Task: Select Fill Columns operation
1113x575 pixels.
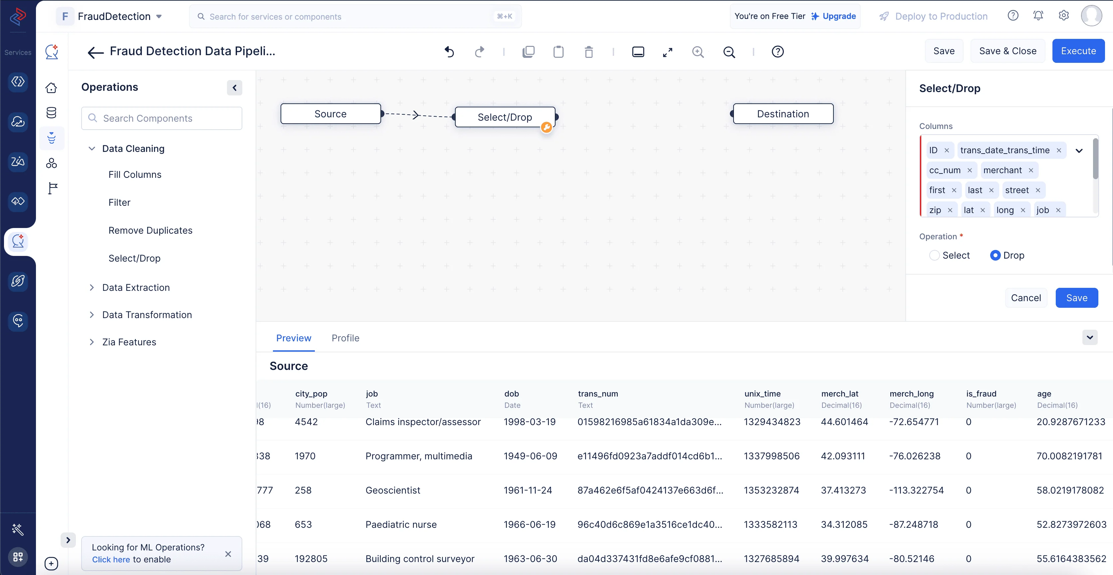Action: (135, 175)
